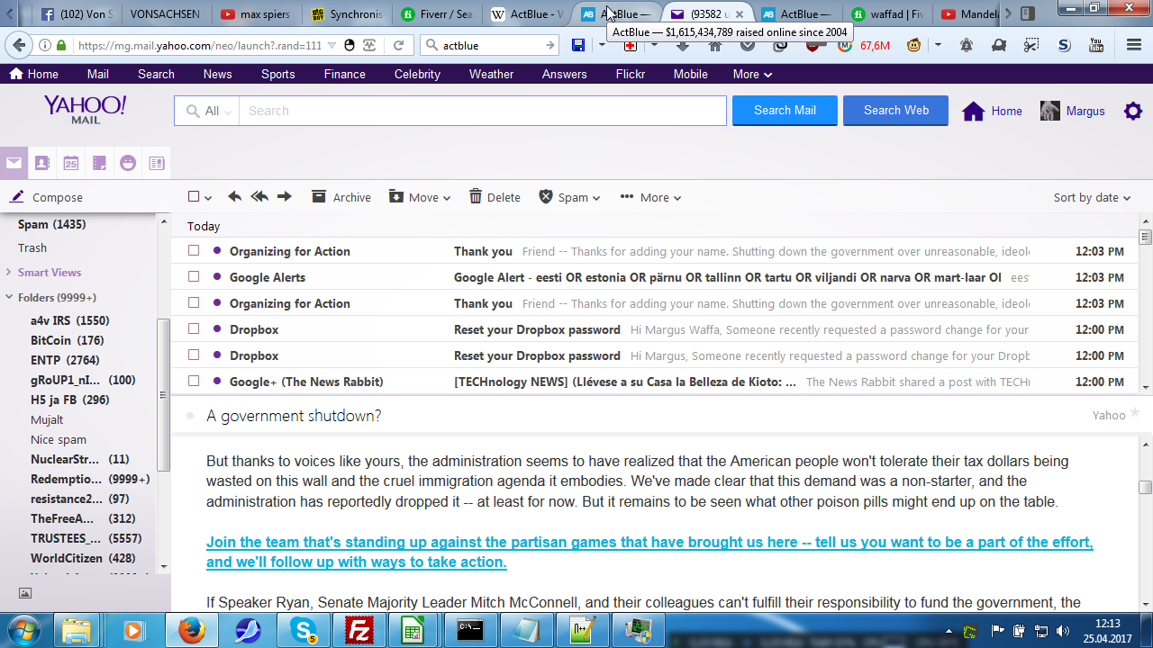Open the Messenger smiley icon tab
Viewport: 1153px width, 648px height.
click(128, 163)
